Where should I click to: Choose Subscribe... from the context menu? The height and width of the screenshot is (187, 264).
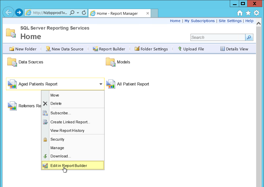[x=73, y=113]
